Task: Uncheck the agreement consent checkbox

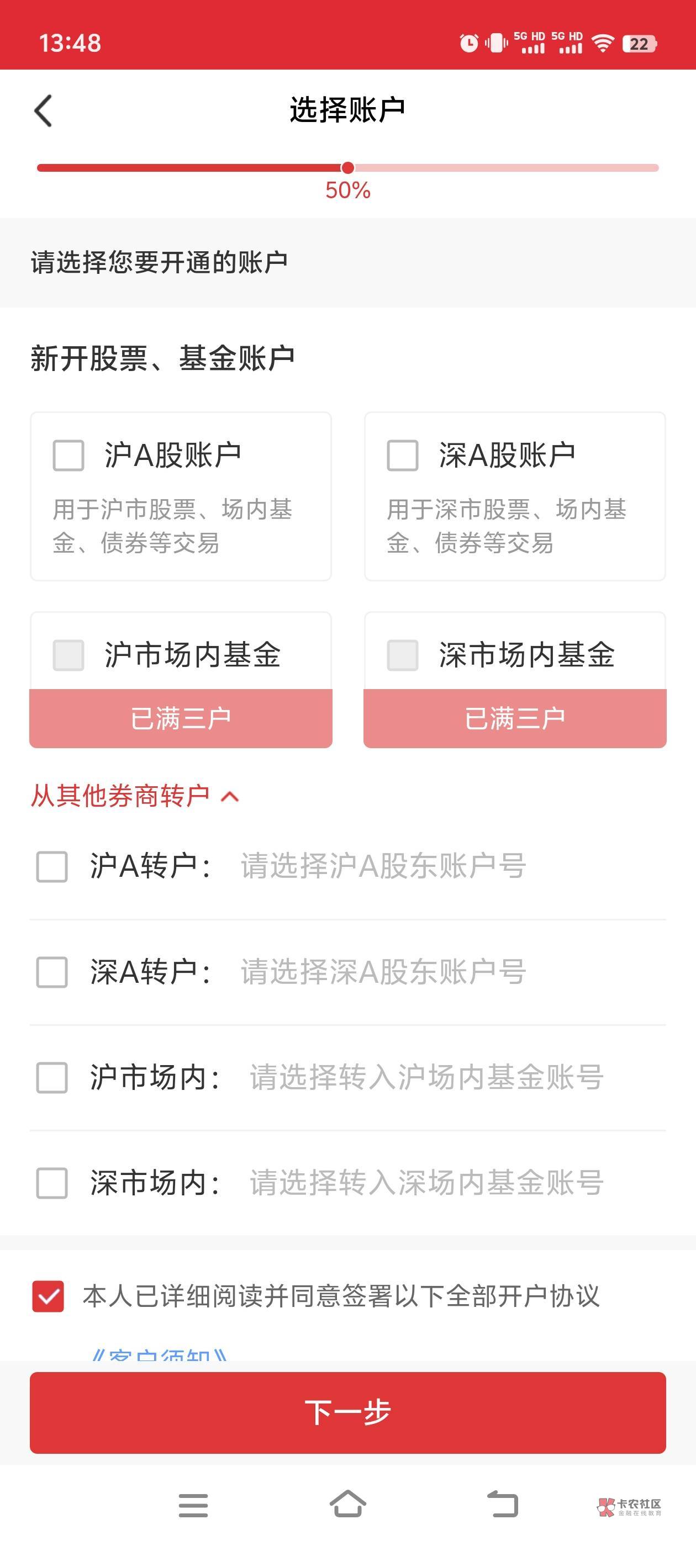Action: click(48, 1296)
